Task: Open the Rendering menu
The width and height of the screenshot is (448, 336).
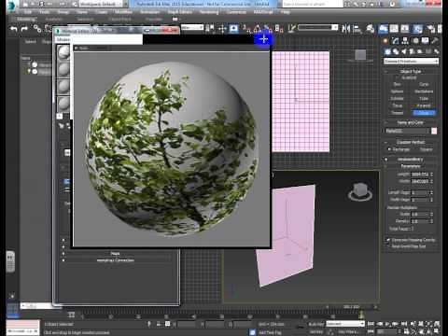Action: coord(209,12)
